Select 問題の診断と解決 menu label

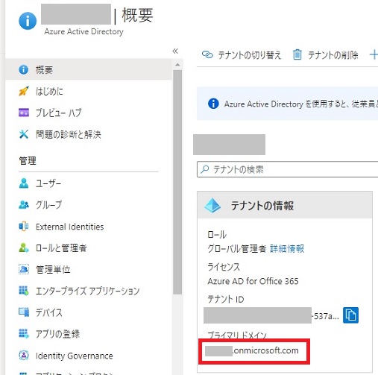[69, 134]
